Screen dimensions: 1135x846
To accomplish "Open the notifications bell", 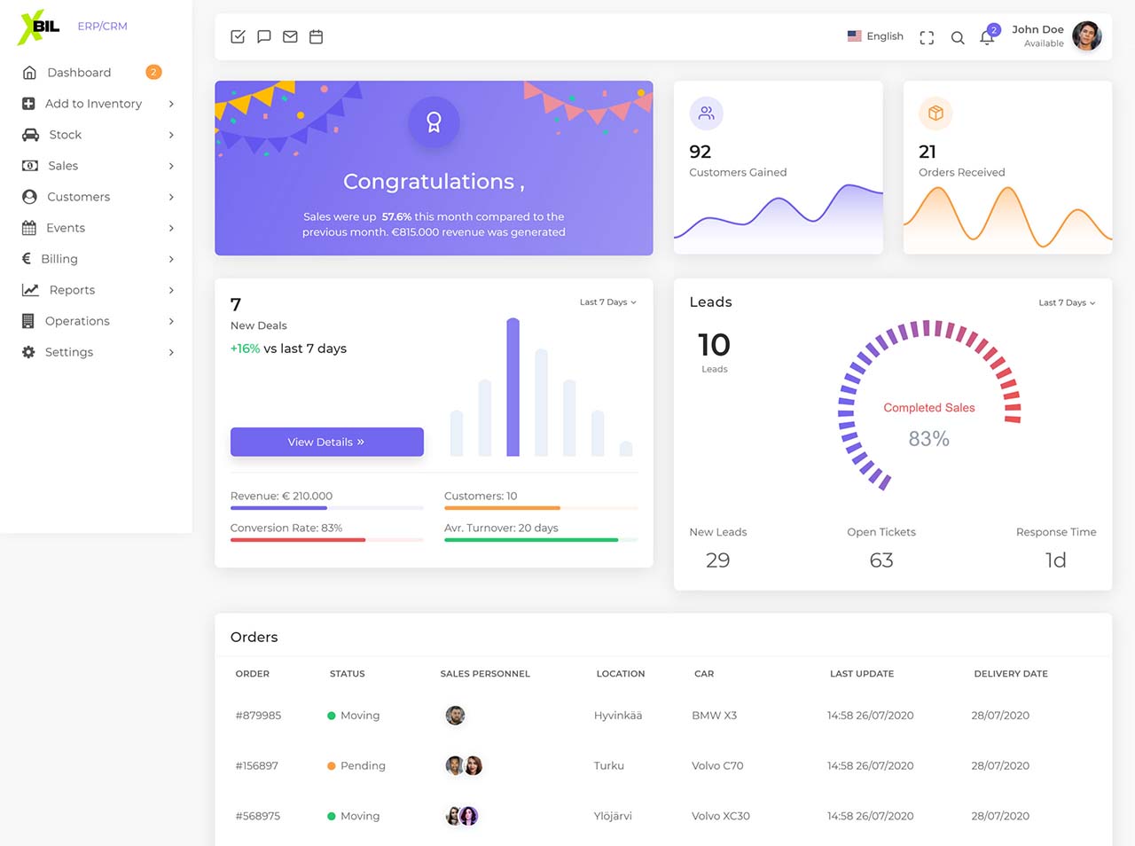I will 987,37.
